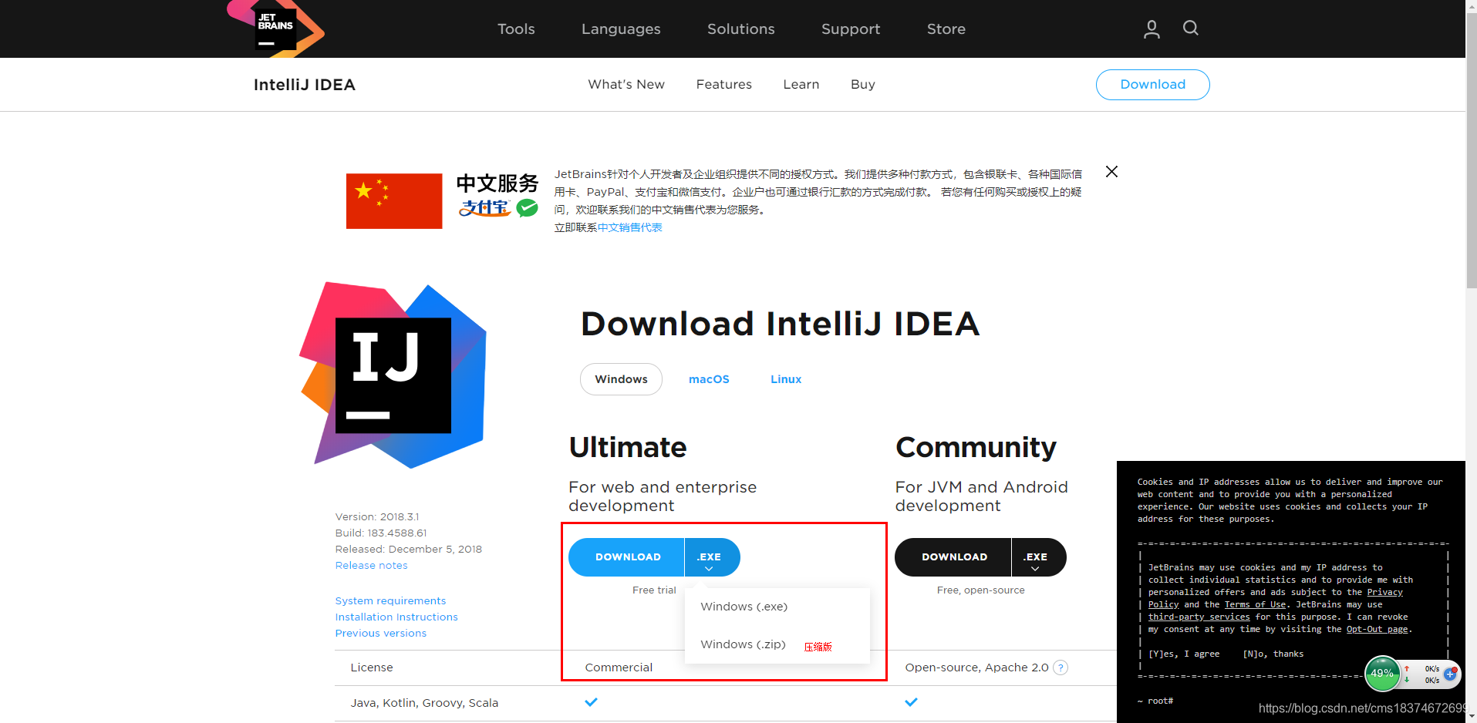Open Installation Instructions link

coord(396,617)
